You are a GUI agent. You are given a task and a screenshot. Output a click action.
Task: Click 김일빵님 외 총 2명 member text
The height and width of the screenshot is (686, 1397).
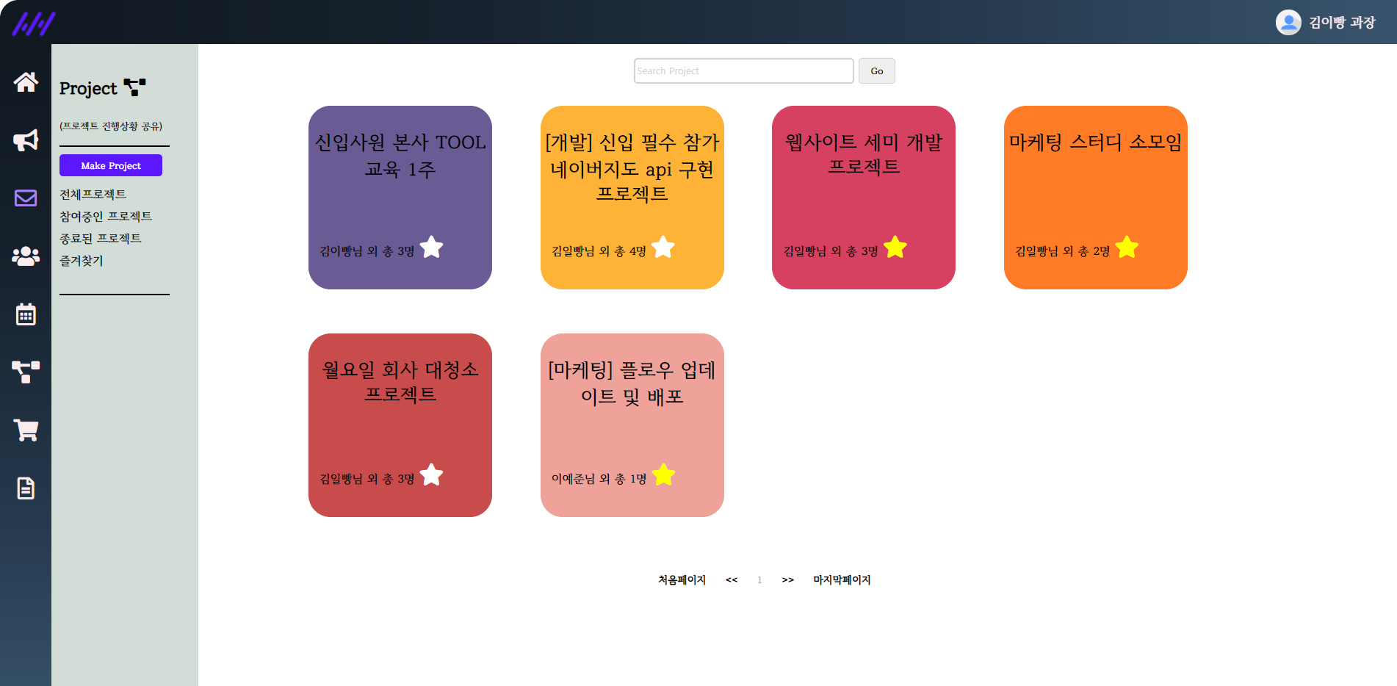point(1062,251)
